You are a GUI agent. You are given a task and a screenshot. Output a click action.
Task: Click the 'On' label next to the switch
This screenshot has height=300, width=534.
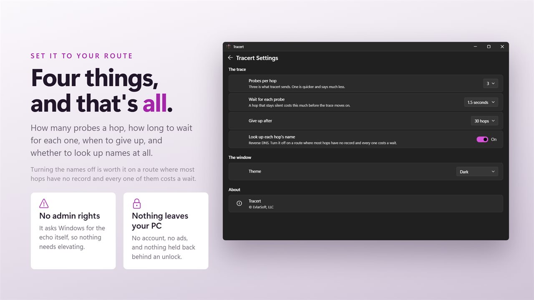click(494, 140)
